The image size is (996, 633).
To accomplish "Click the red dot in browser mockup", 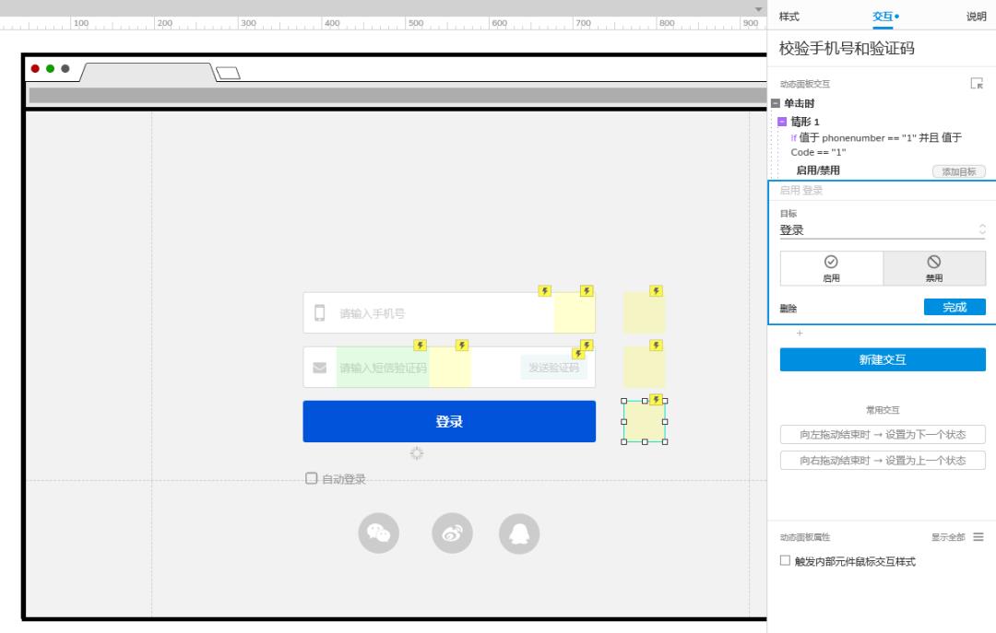I will 36,68.
